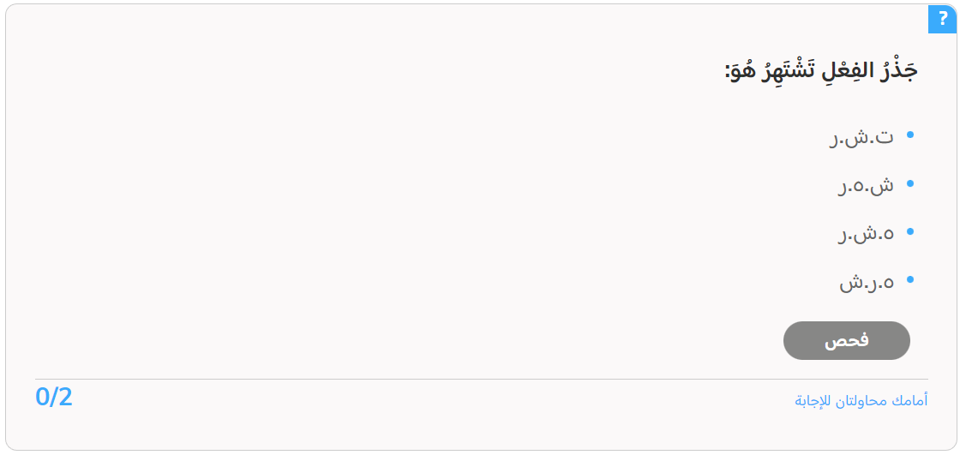Click the 0/2 score counter
Screen dimensions: 972x455
point(54,397)
